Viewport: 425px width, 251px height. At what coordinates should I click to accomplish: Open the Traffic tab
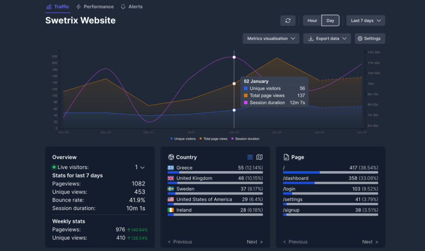coord(58,7)
